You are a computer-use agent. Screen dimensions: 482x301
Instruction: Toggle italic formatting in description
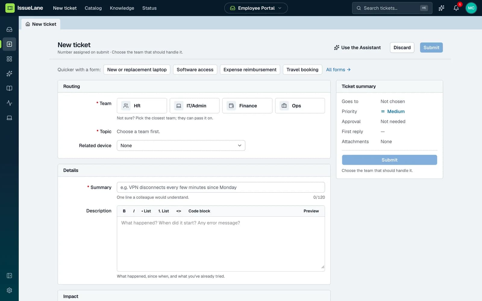(x=134, y=211)
